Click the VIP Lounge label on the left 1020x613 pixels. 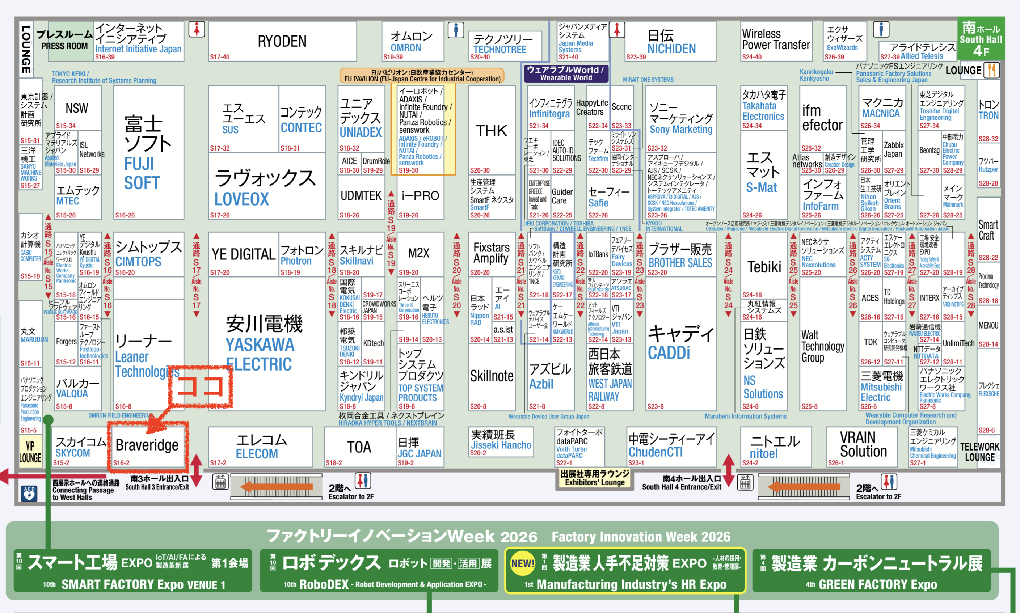pyautogui.click(x=30, y=452)
